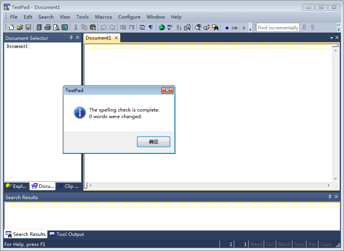Click the find next down arrow
The width and height of the screenshot is (344, 251).
304,28
